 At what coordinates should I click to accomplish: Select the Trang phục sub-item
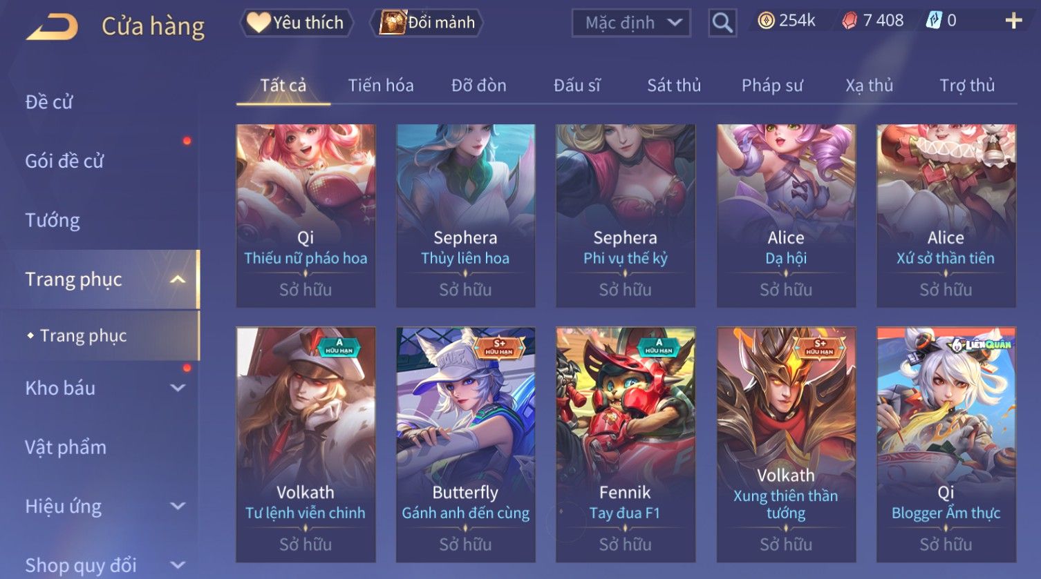[84, 335]
